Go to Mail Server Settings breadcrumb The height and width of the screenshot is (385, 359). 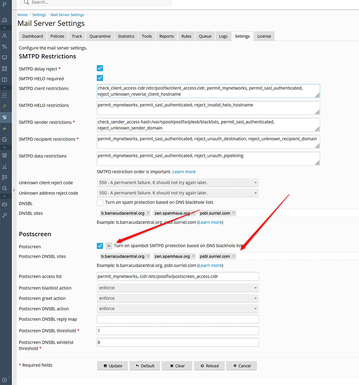pyautogui.click(x=67, y=15)
